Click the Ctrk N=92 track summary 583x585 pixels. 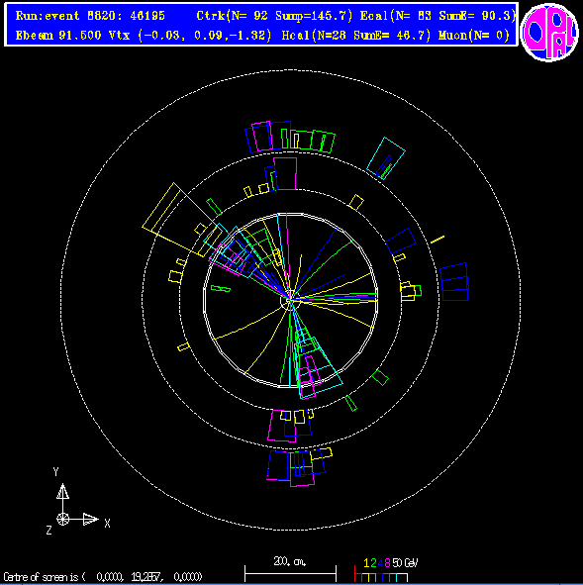click(x=274, y=16)
